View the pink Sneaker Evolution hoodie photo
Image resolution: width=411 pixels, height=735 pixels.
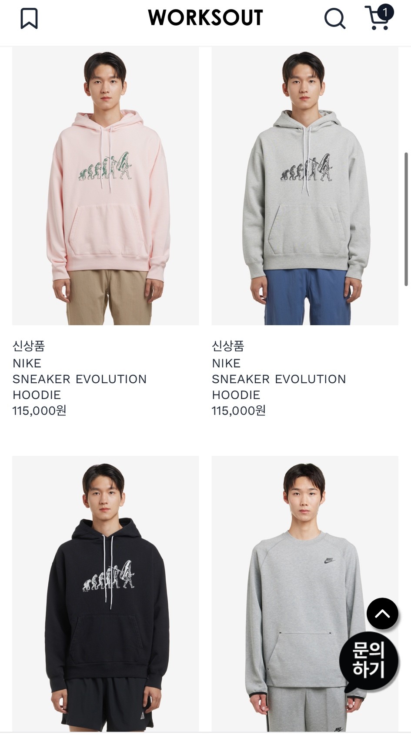click(x=106, y=186)
